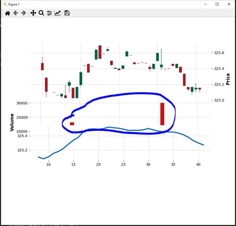
Task: Click the Volume axis label
Action: click(12, 122)
